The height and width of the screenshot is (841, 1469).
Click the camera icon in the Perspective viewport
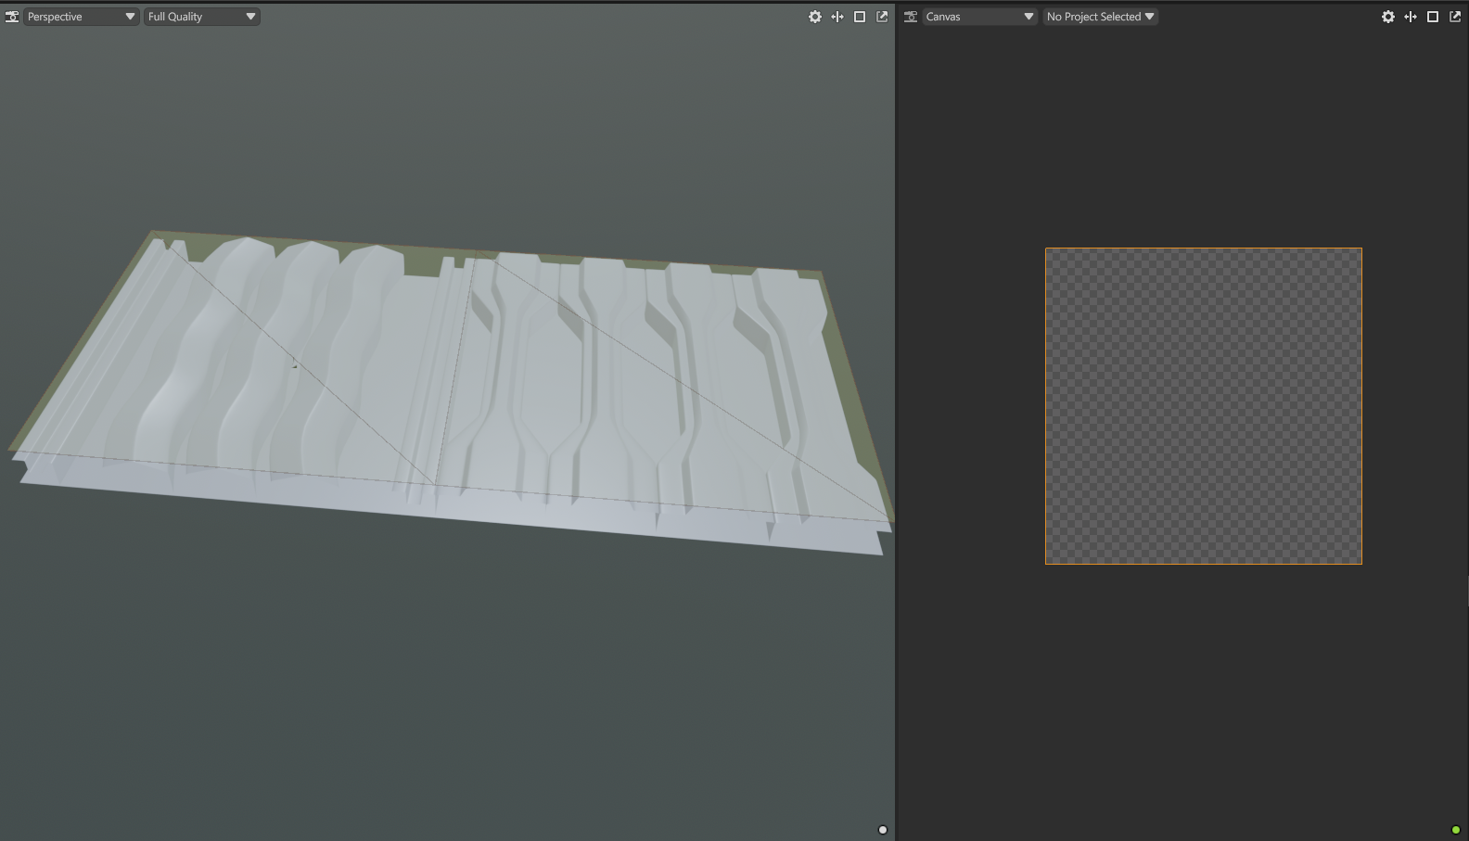click(12, 17)
